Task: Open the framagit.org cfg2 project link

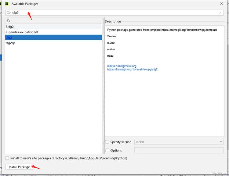Action: (x=132, y=69)
